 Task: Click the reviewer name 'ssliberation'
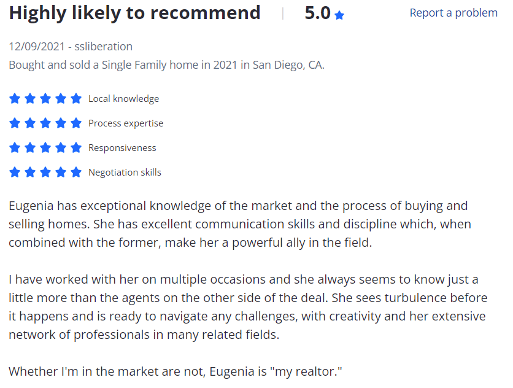pyautogui.click(x=103, y=47)
